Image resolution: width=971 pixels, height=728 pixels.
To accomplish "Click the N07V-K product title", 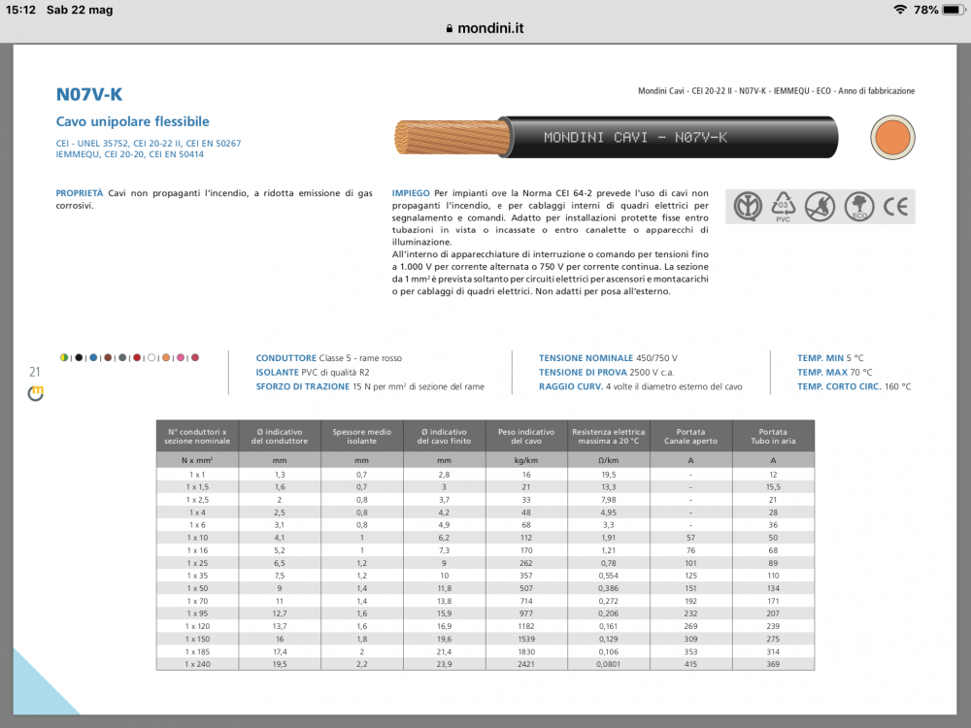I will [89, 94].
